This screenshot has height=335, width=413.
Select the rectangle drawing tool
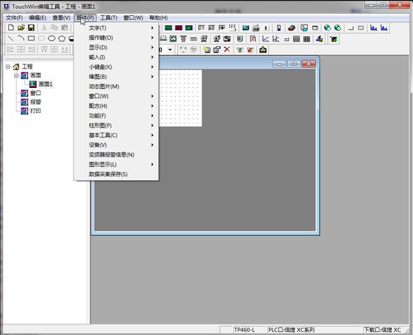click(31, 39)
